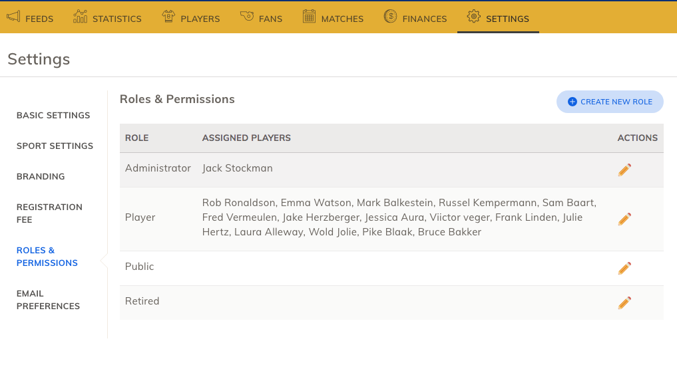Screen dimensions: 677x373
Task: Switch to the Statistics tab
Action: [107, 17]
